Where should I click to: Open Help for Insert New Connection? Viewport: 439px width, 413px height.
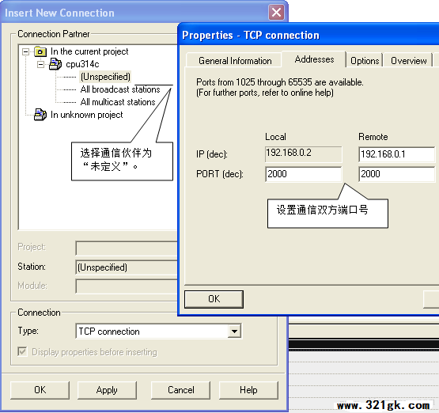(248, 390)
